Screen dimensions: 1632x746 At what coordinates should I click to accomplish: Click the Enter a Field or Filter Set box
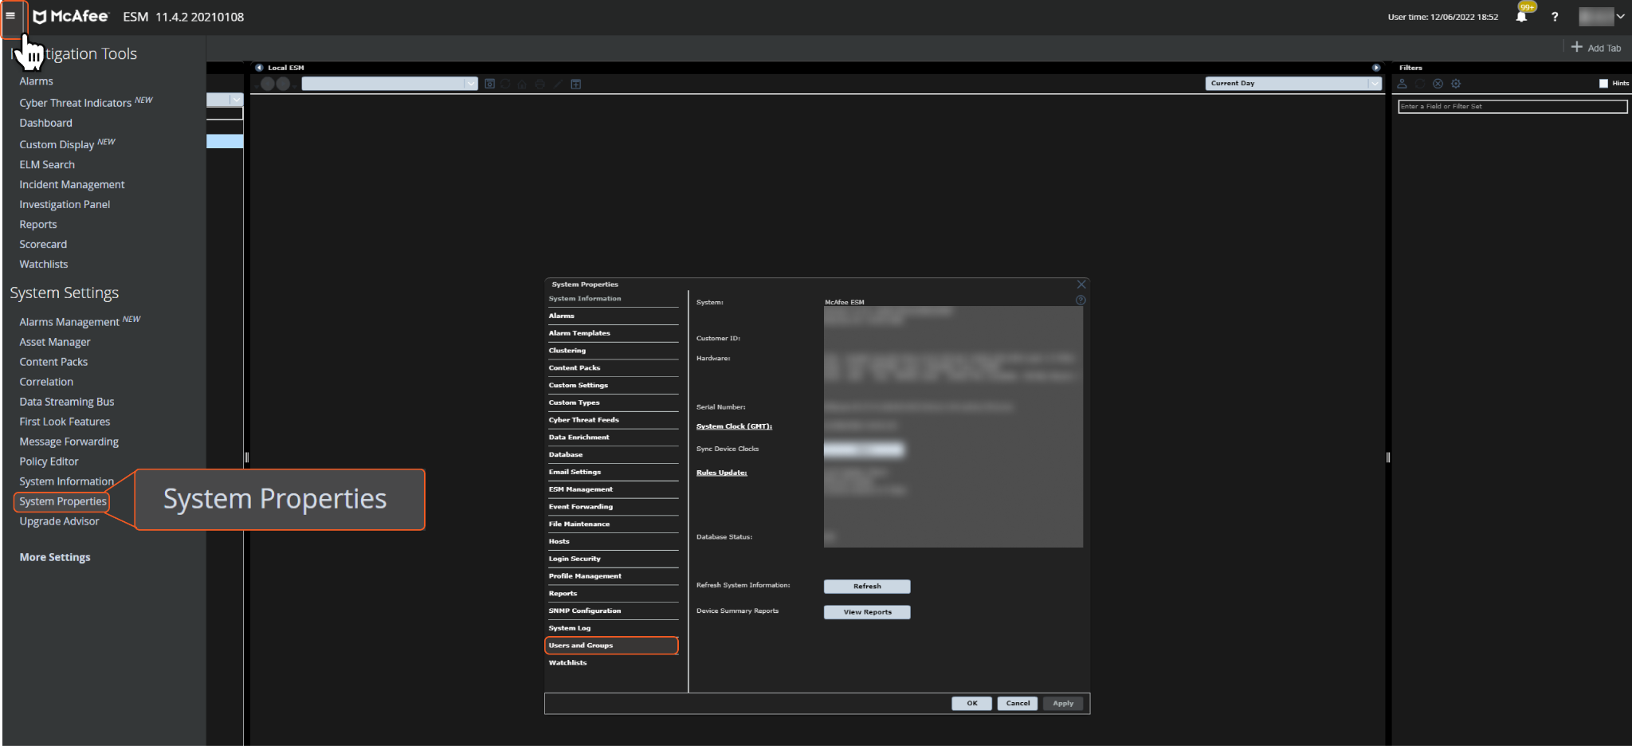[x=1512, y=107]
